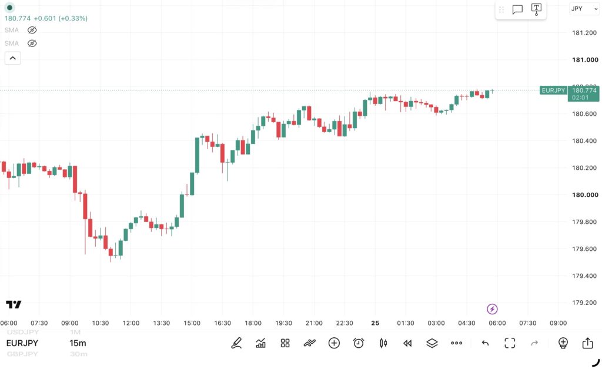This screenshot has width=602, height=369.
Task: Change the 15m timeframe selector
Action: pyautogui.click(x=78, y=343)
